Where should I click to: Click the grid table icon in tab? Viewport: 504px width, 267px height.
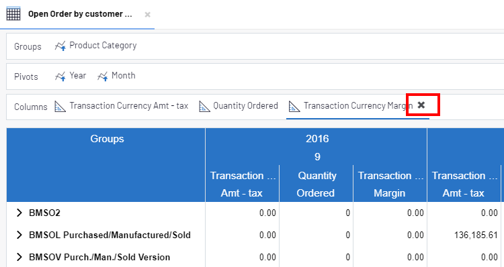(x=13, y=14)
